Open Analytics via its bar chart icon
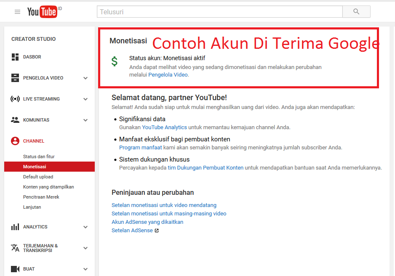The width and height of the screenshot is (395, 276). [x=16, y=227]
